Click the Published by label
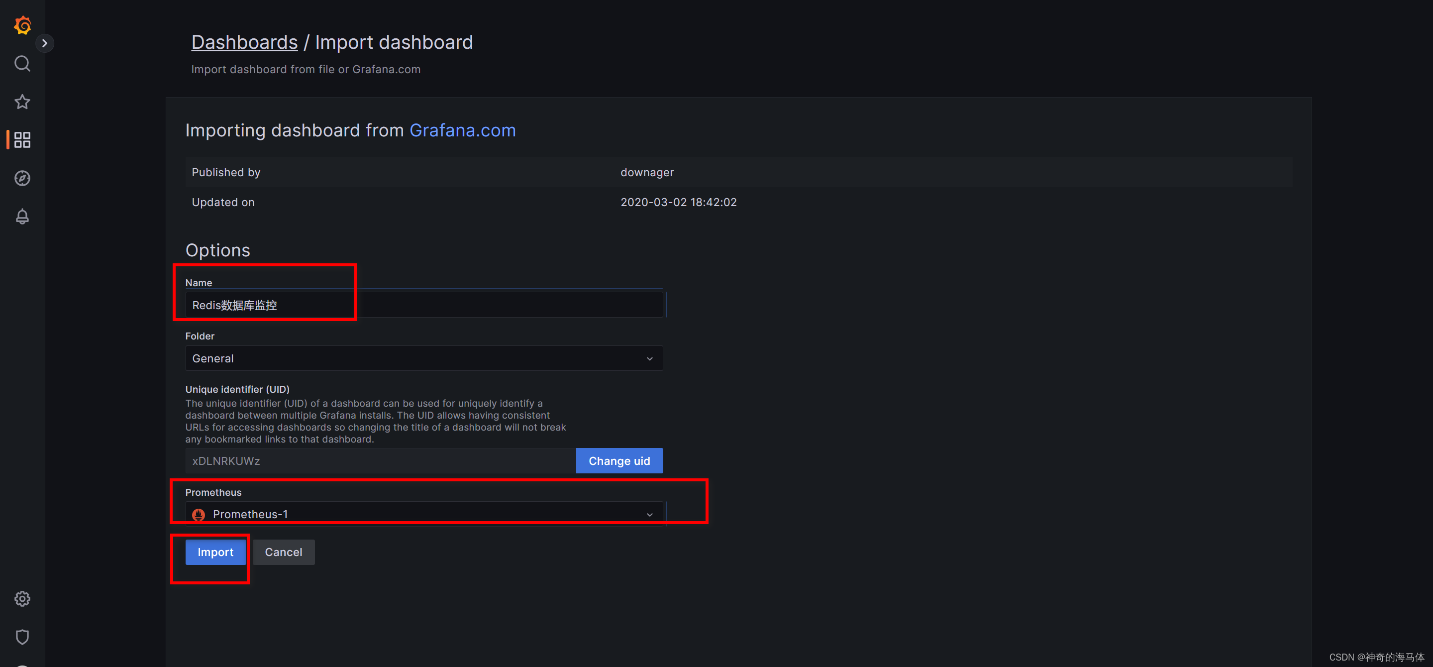Screen dimensions: 1433x667 (226, 172)
